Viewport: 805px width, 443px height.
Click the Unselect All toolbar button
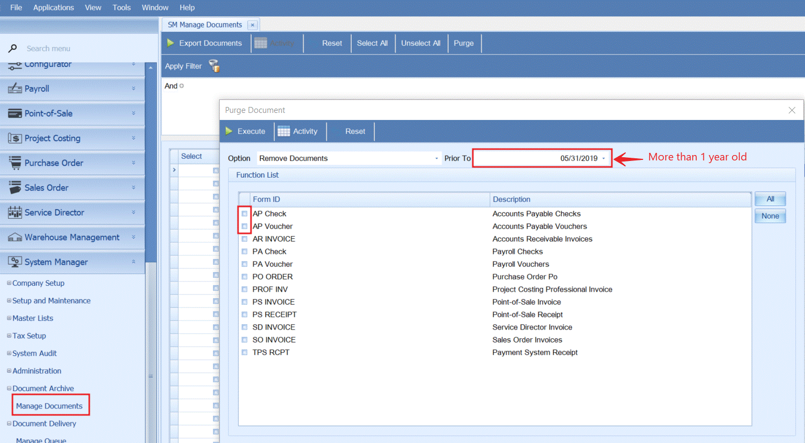(x=420, y=43)
